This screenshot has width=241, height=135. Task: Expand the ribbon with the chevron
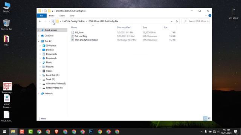click(206, 16)
